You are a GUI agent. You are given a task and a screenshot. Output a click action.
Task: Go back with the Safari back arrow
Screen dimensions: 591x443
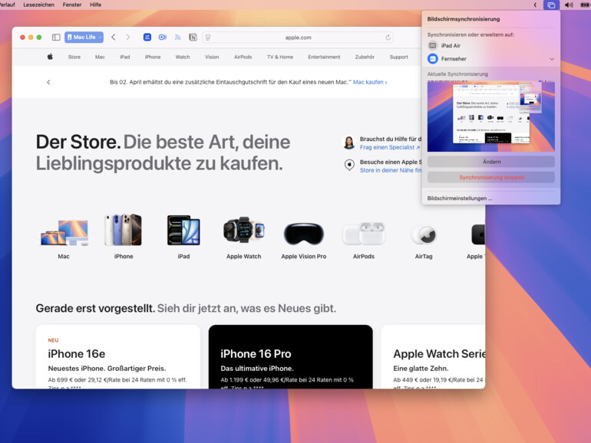113,38
